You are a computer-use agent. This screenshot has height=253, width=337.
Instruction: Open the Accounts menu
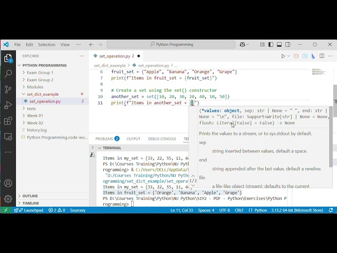(x=8, y=183)
